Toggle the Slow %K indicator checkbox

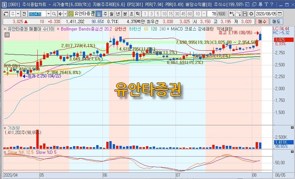5,152
